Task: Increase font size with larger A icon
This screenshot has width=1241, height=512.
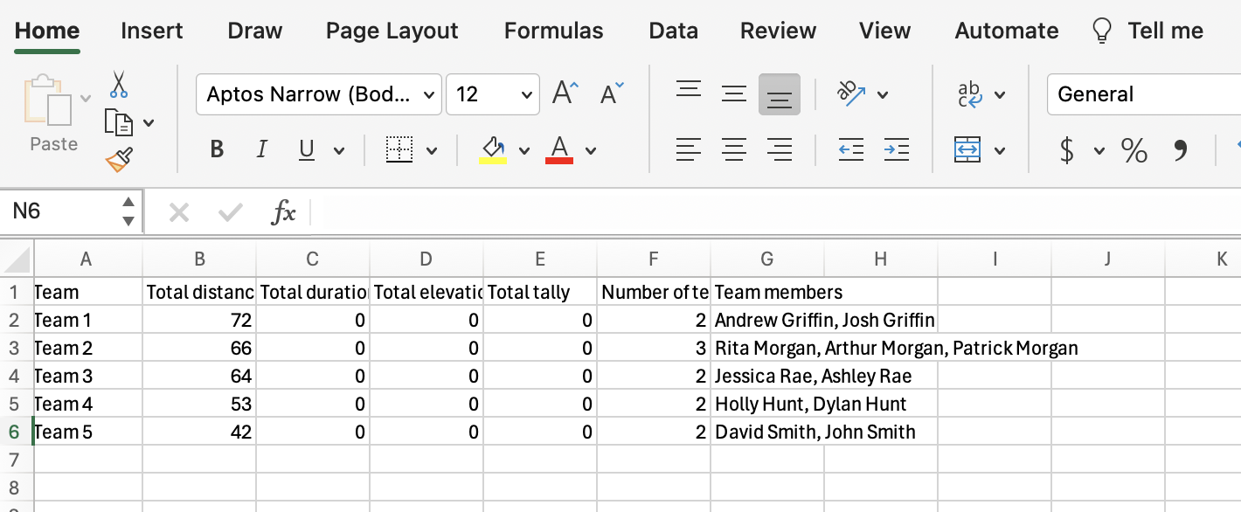Action: [565, 93]
